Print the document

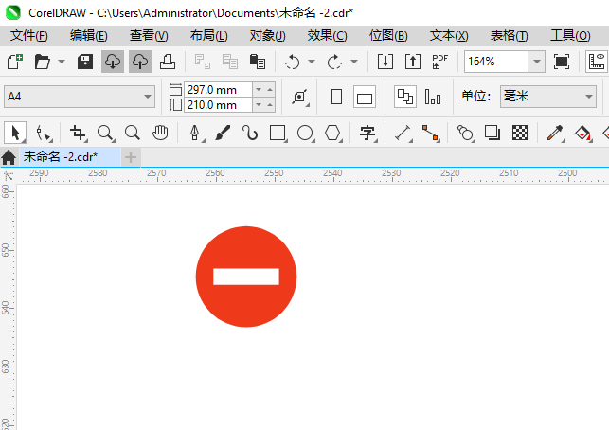168,62
